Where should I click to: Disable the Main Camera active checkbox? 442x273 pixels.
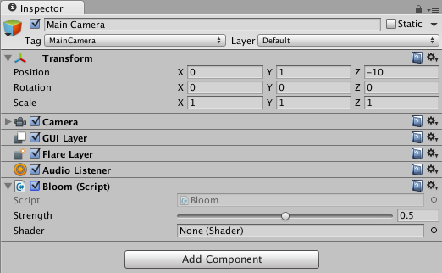tap(35, 24)
